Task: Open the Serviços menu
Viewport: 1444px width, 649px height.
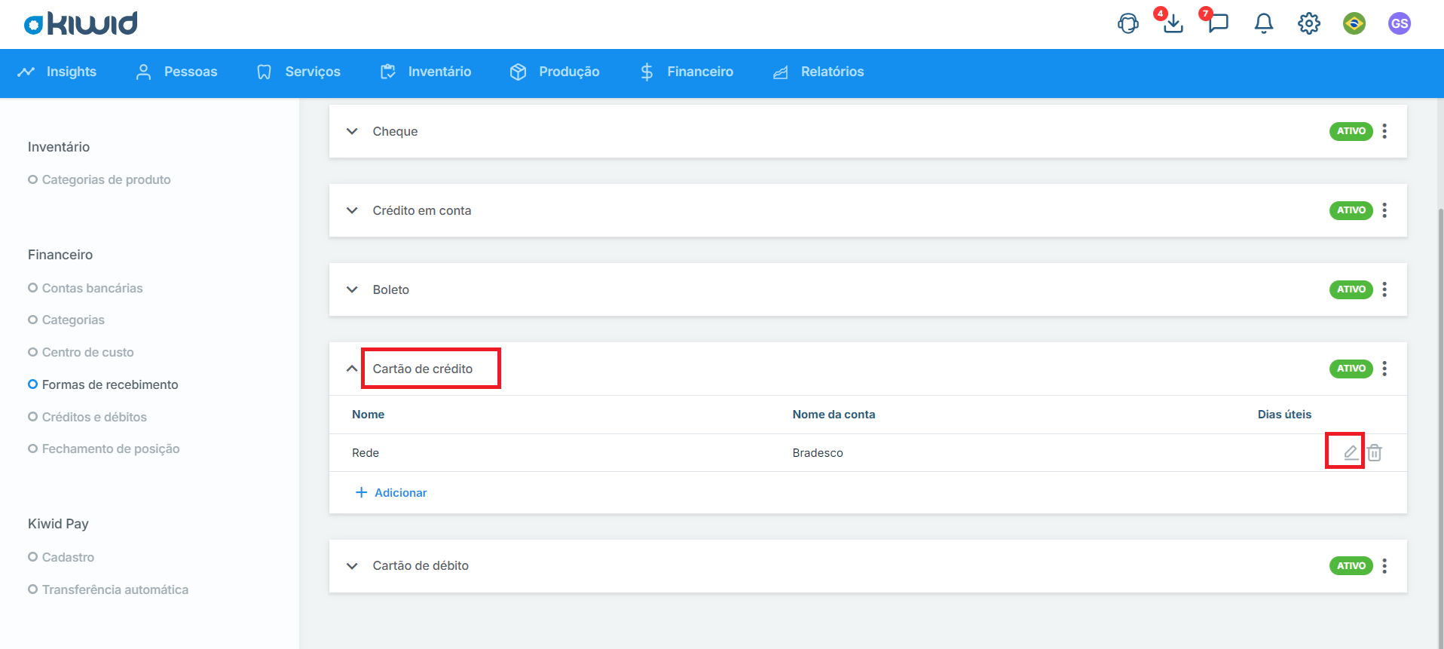Action: [x=298, y=72]
